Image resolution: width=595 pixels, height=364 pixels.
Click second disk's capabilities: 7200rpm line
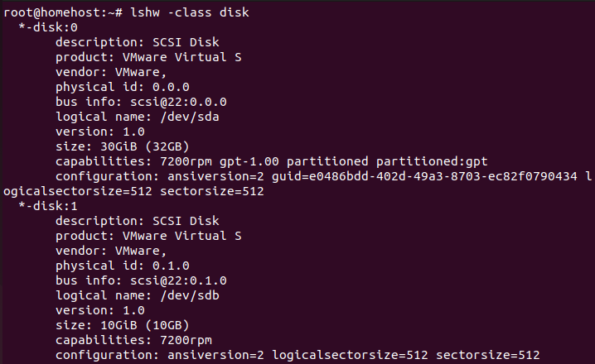tap(133, 340)
